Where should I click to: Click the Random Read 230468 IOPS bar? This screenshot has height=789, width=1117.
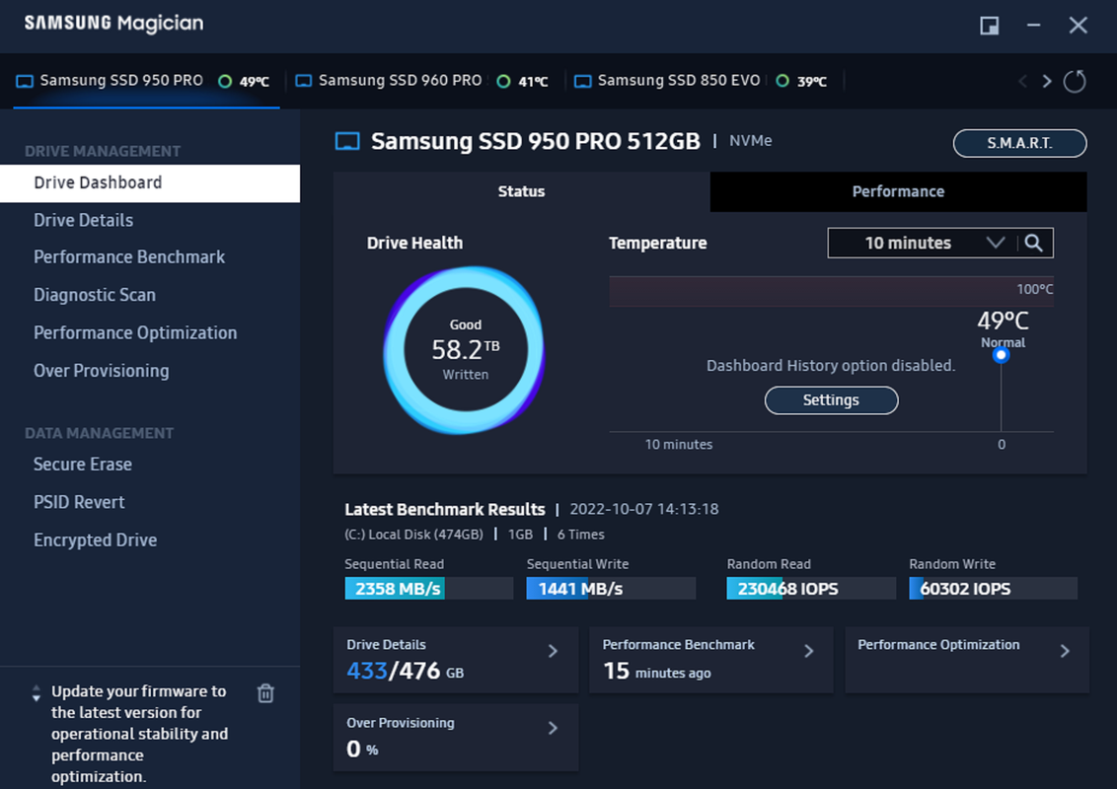tap(811, 588)
